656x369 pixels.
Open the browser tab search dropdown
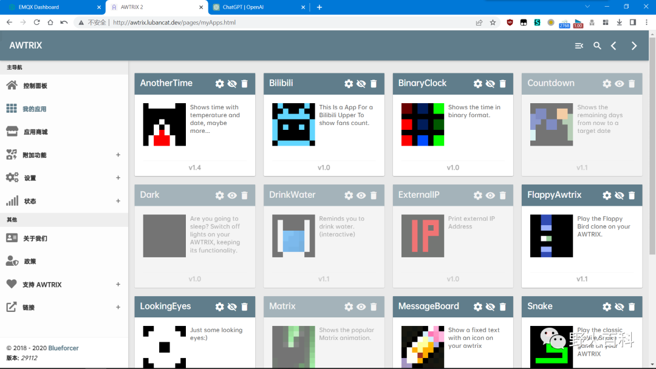click(x=587, y=7)
